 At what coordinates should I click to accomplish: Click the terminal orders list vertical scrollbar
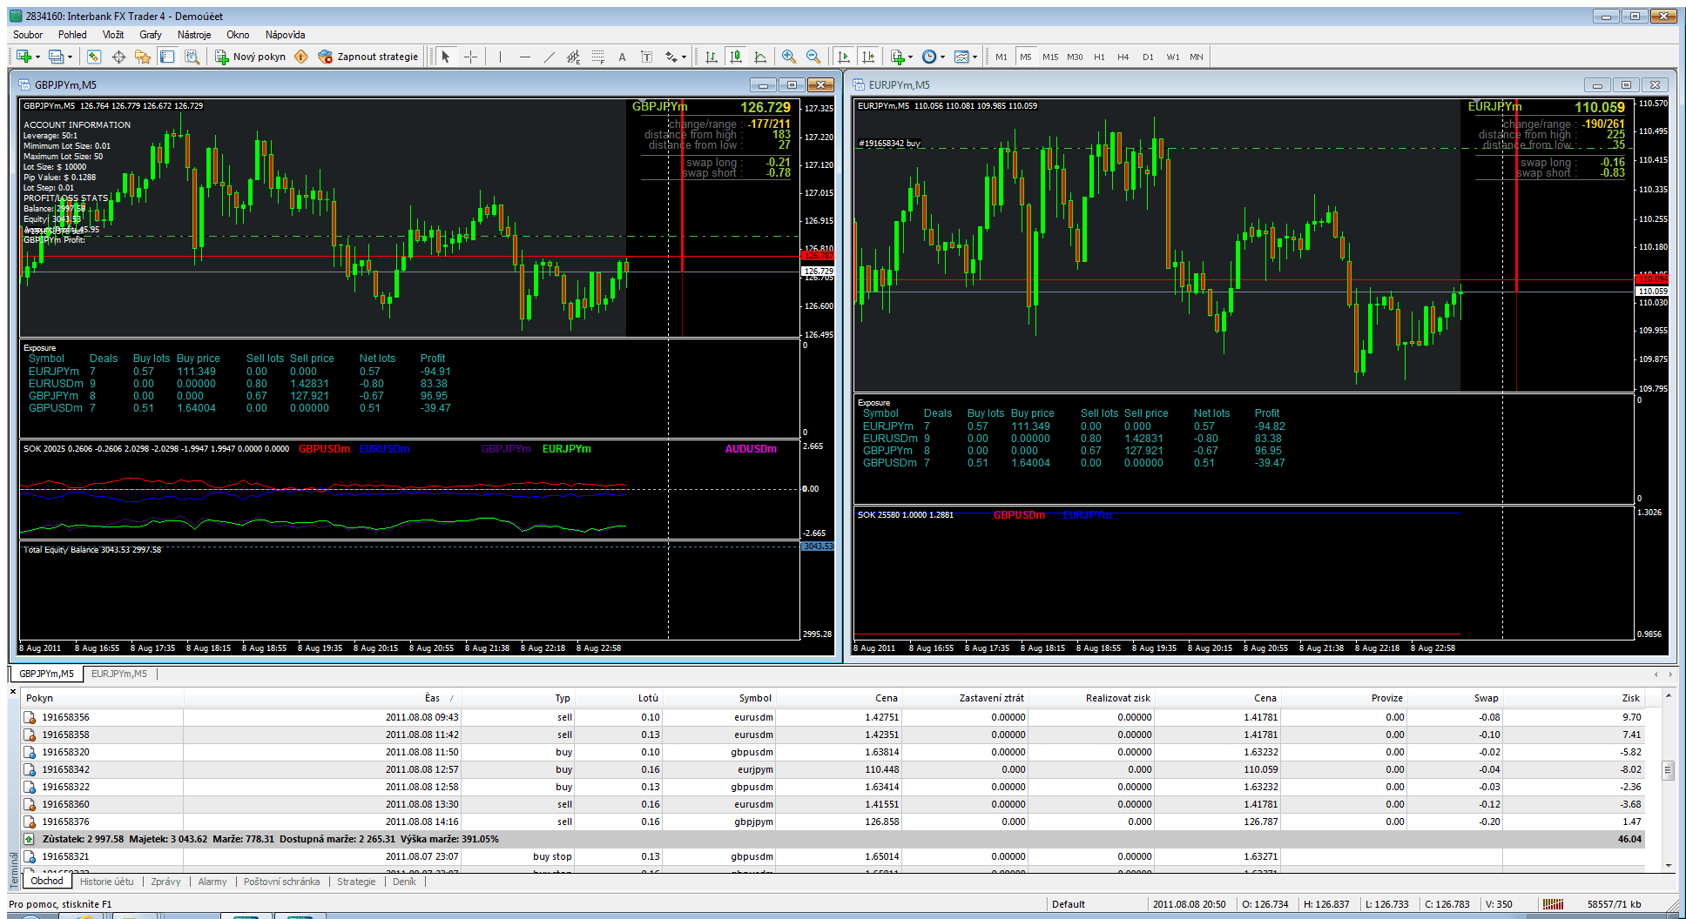(x=1668, y=770)
